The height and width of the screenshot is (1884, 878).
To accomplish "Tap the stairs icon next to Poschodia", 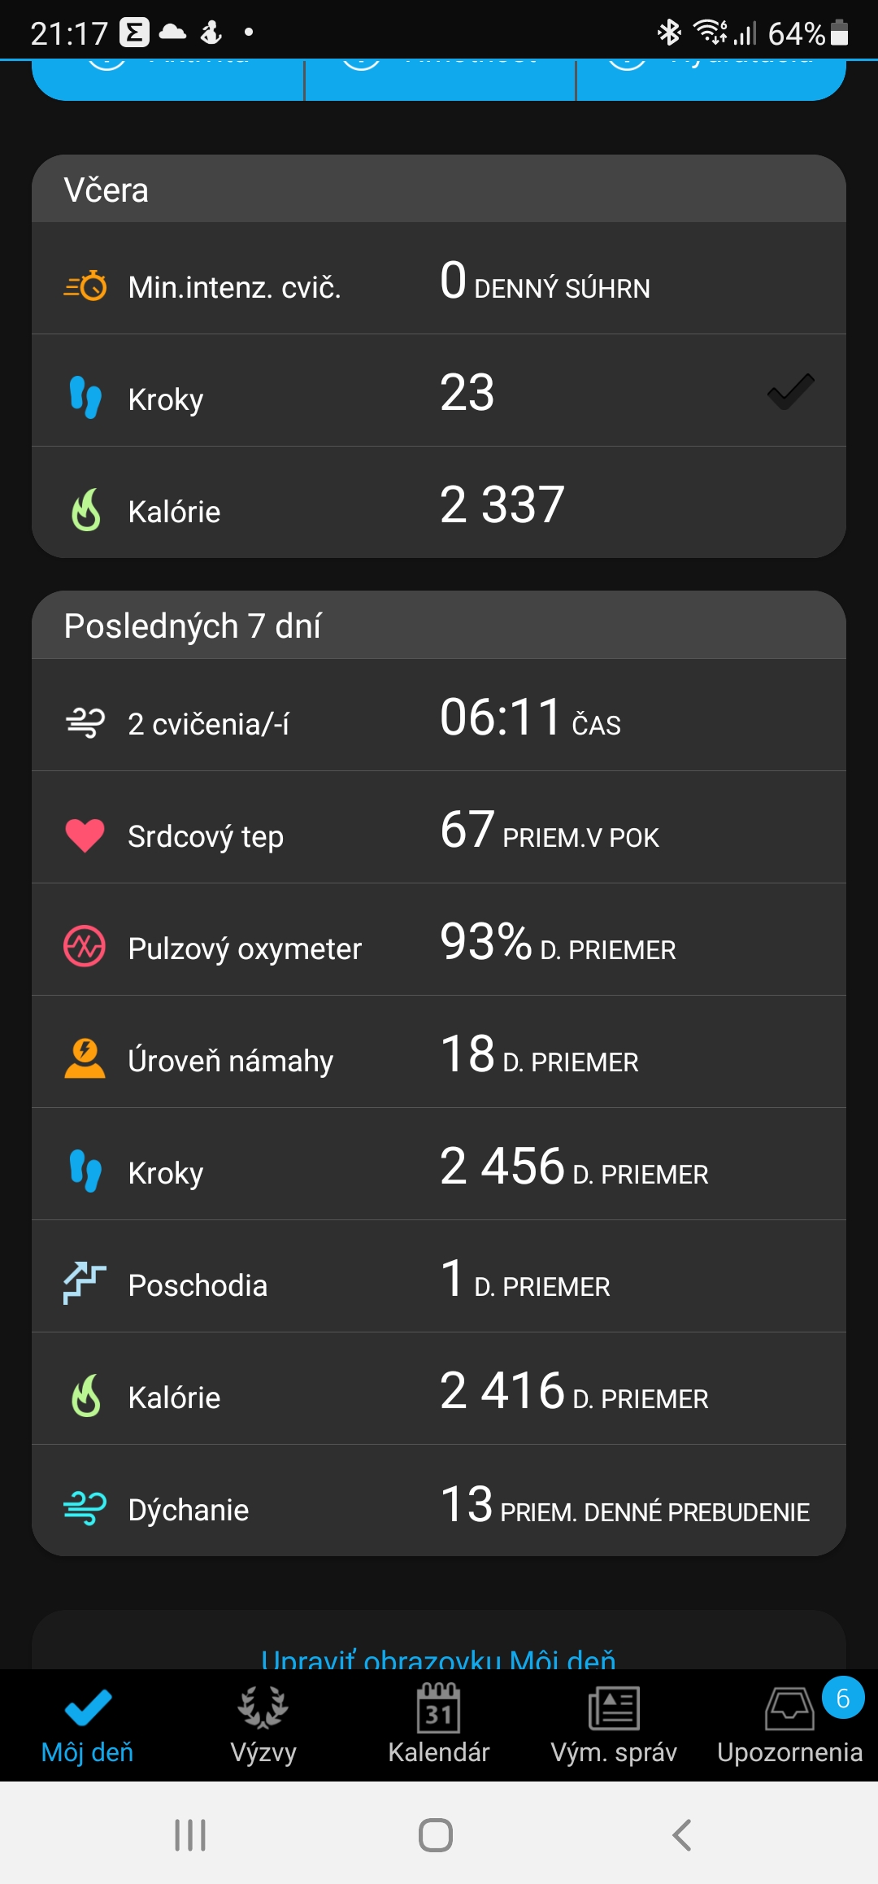I will click(x=85, y=1284).
